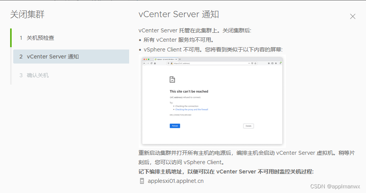366x193 pixels.
Task: Select step 2 vCenter Server 通知
Action: click(71, 57)
